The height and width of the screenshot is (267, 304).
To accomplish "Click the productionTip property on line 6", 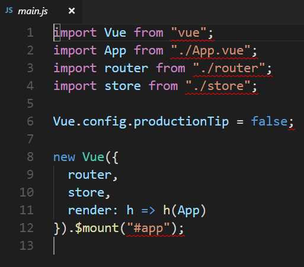I will click(x=181, y=121).
